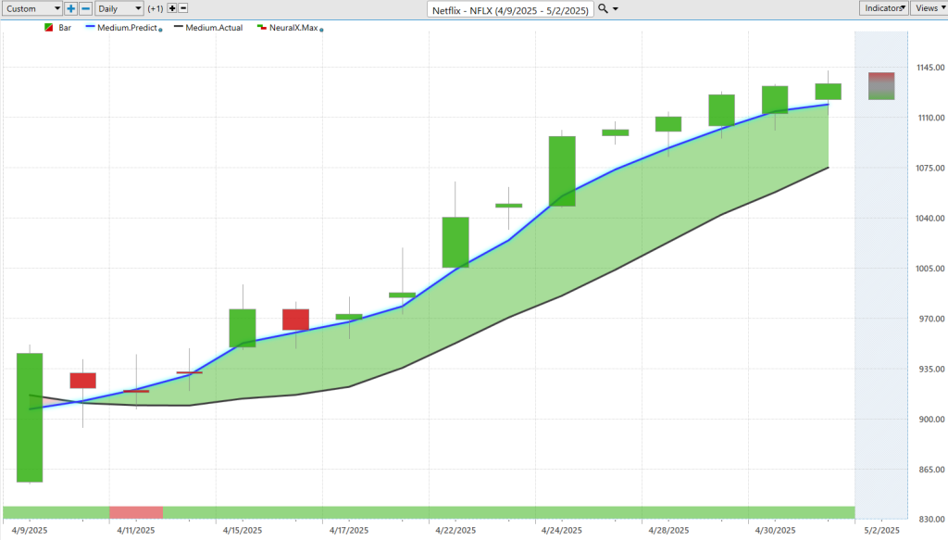This screenshot has height=540, width=948.
Task: Click the black minus forecast-day icon
Action: (183, 8)
